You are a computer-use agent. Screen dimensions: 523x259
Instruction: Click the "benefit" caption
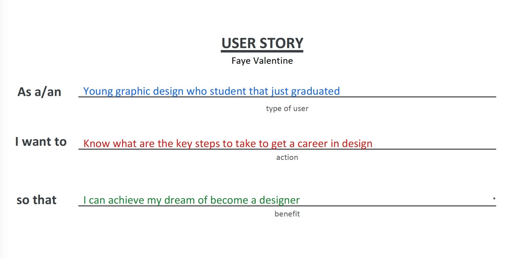pyautogui.click(x=287, y=214)
